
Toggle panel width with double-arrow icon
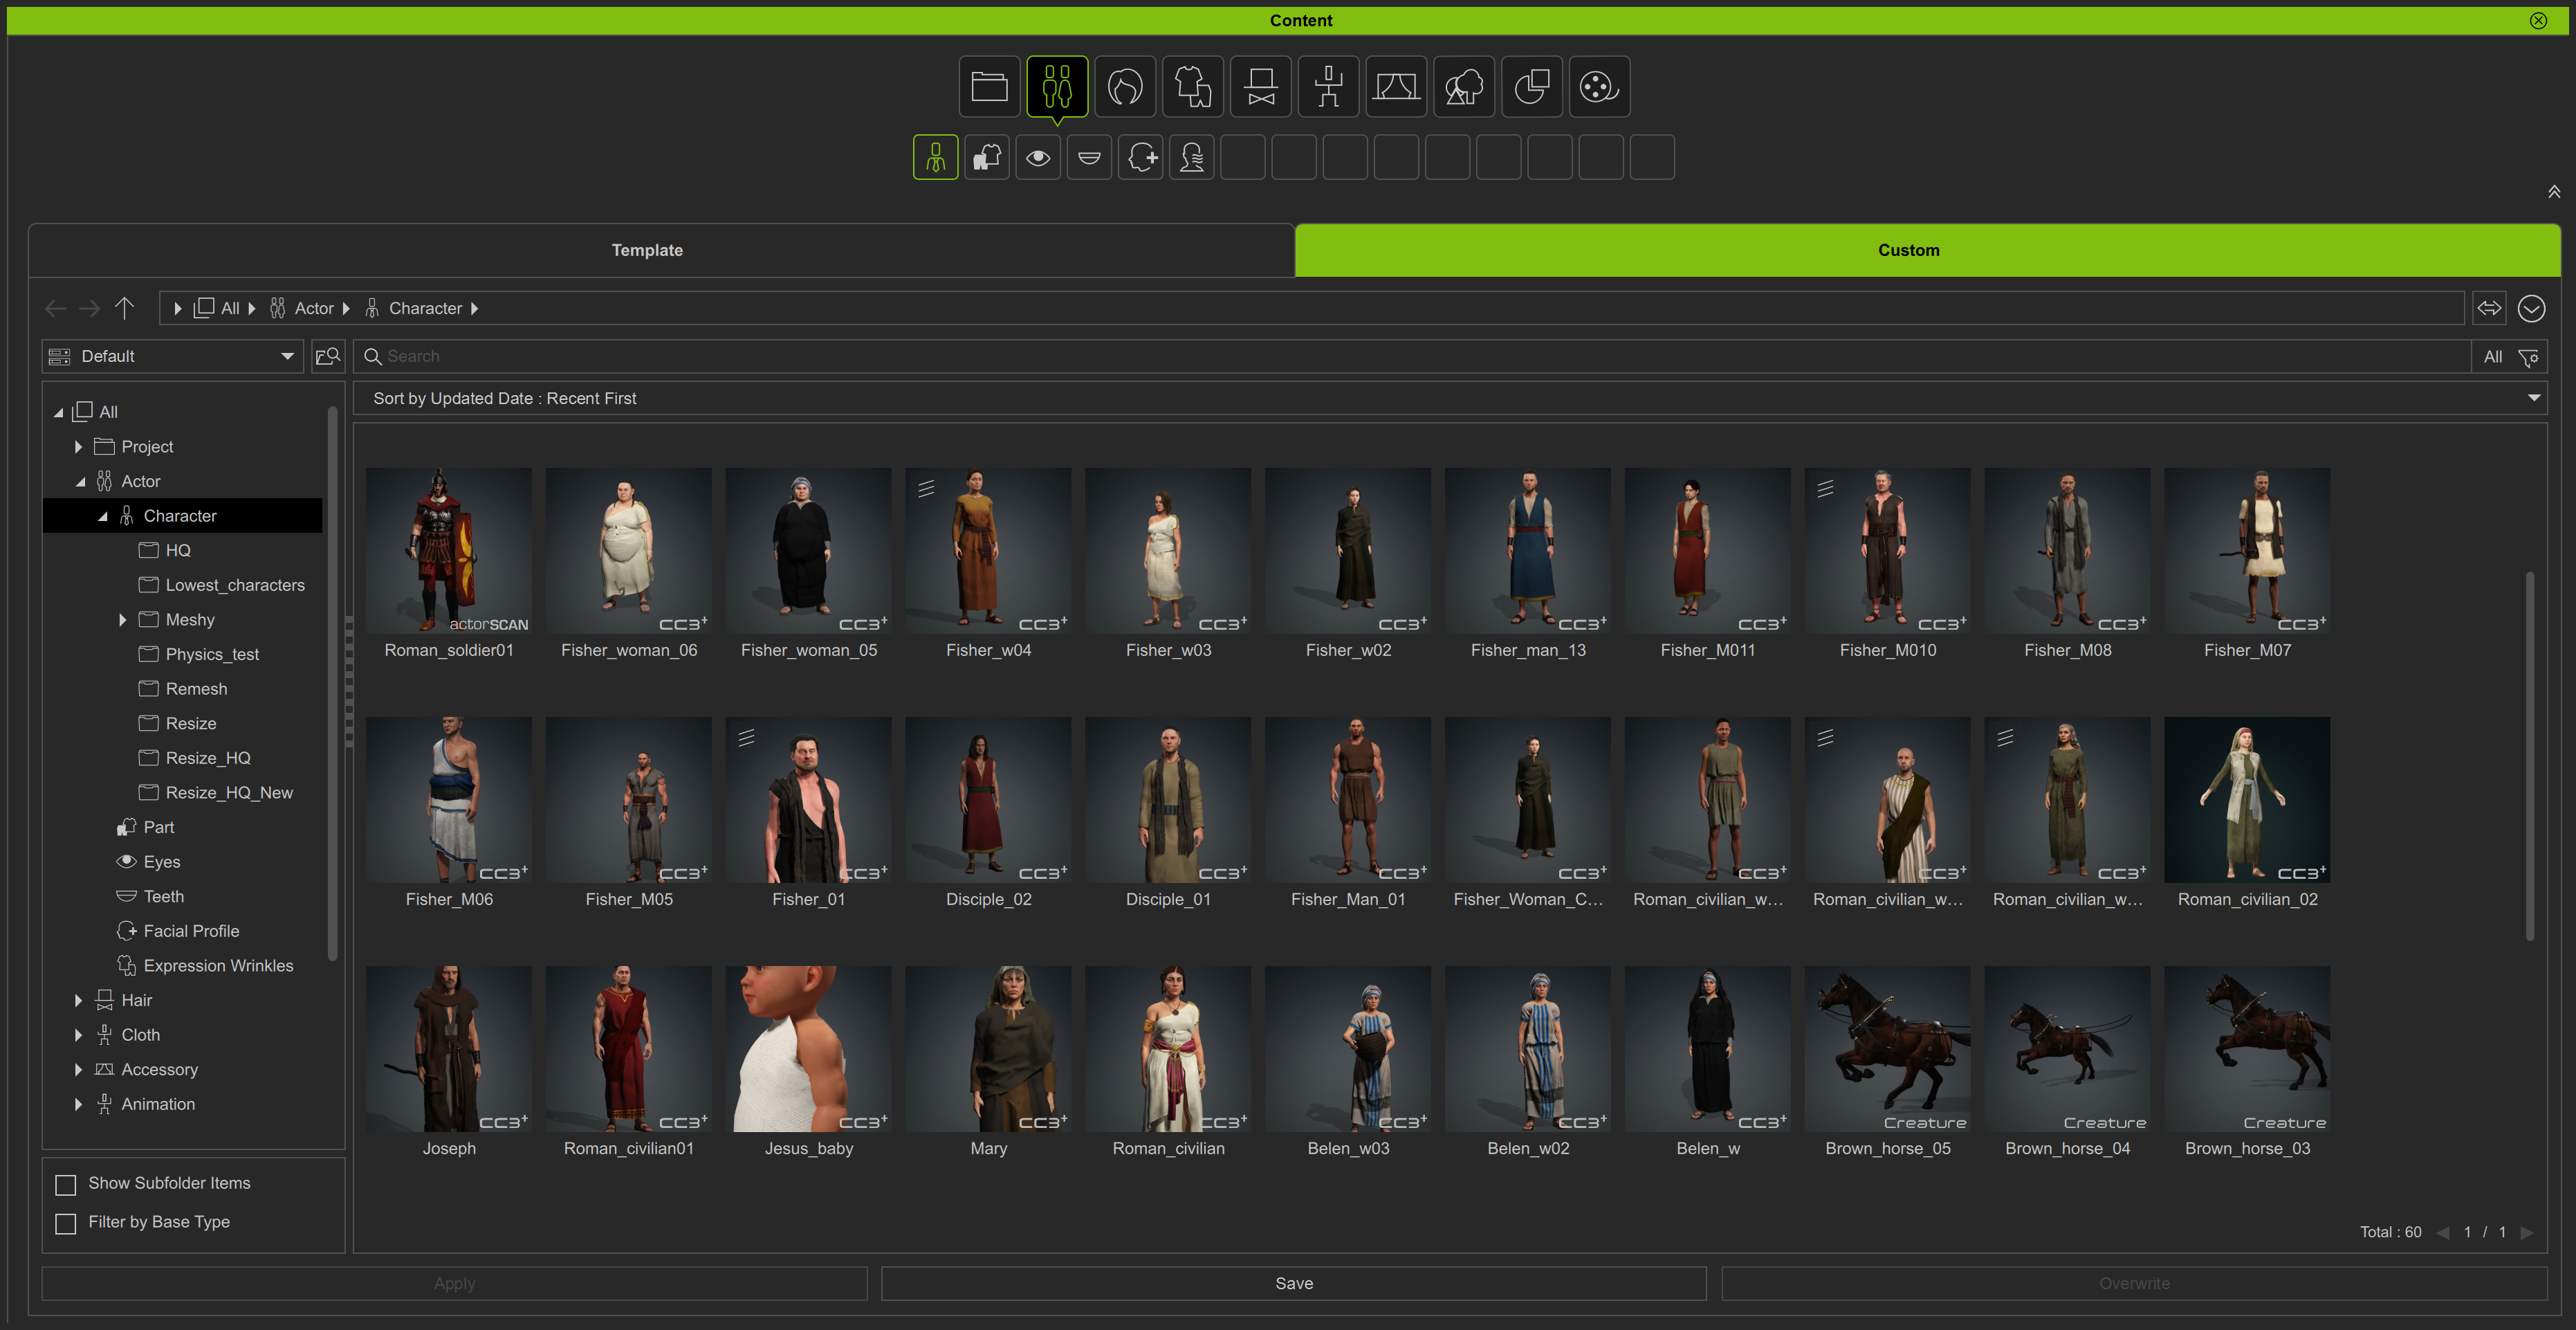(x=2489, y=308)
